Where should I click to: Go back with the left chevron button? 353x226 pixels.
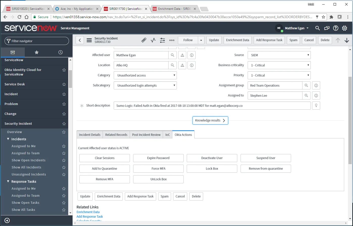click(x=80, y=40)
